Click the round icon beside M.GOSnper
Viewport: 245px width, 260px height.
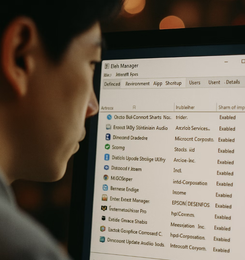106,178
